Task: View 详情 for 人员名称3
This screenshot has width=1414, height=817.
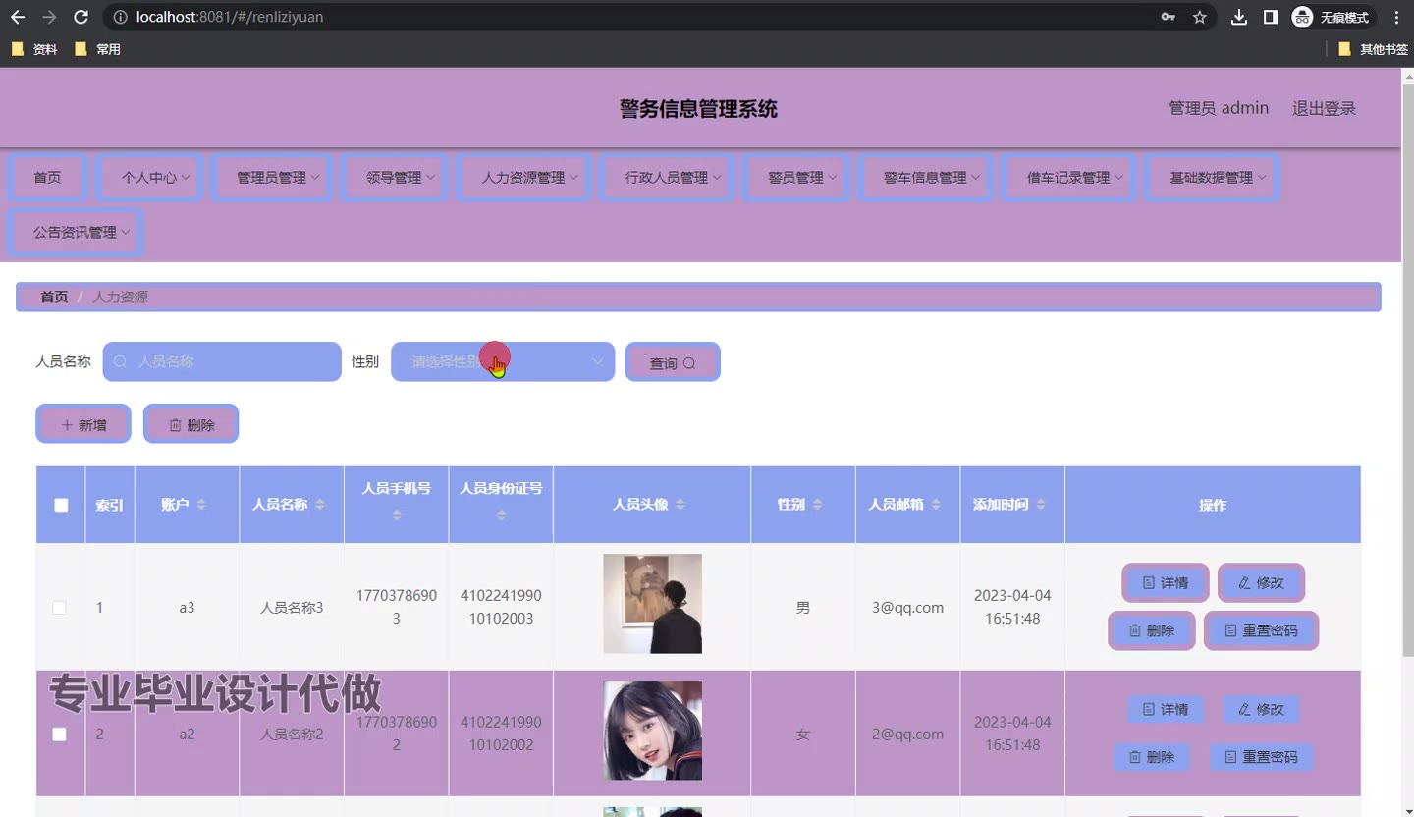Action: pos(1166,583)
